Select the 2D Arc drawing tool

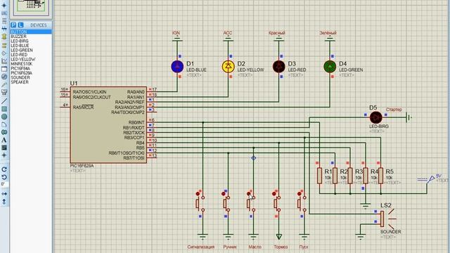tap(4, 124)
